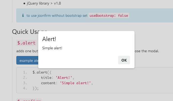Click the 'ose the modal.' description text
This screenshot has width=173, height=101.
pyautogui.click(x=147, y=51)
